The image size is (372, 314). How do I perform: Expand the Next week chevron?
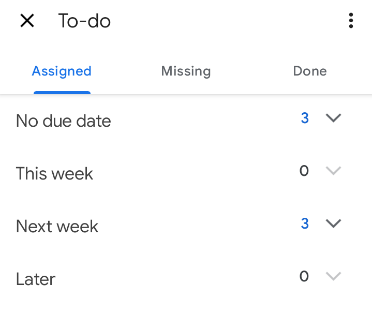coord(333,223)
